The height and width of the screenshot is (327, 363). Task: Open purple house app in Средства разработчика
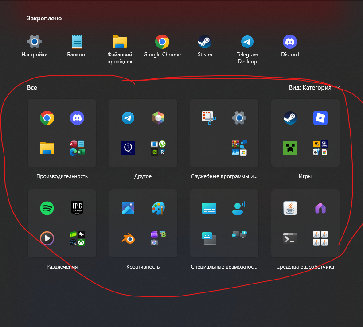(x=320, y=208)
